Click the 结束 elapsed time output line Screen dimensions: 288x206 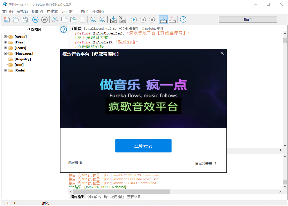click(97, 187)
